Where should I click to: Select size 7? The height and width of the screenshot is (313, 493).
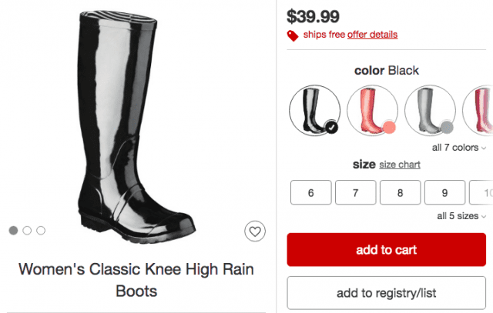click(356, 192)
